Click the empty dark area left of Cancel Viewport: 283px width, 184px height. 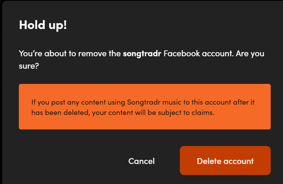point(63,161)
